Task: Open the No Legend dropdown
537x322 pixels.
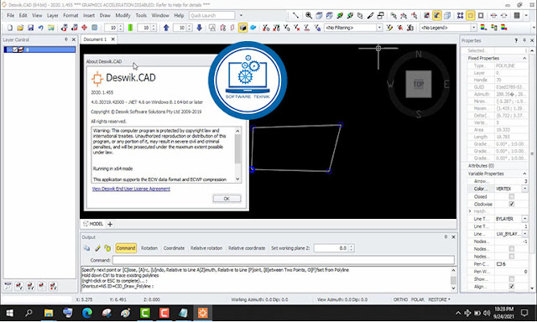Action: point(473,28)
